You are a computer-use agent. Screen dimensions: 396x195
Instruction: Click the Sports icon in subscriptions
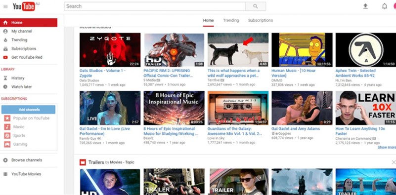coord(7,136)
